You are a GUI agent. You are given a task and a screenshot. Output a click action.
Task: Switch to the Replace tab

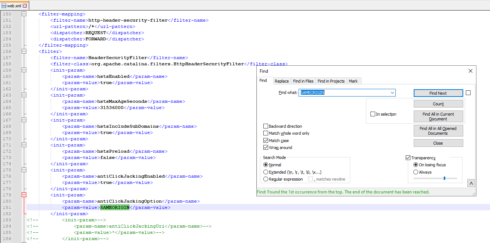tap(282, 81)
